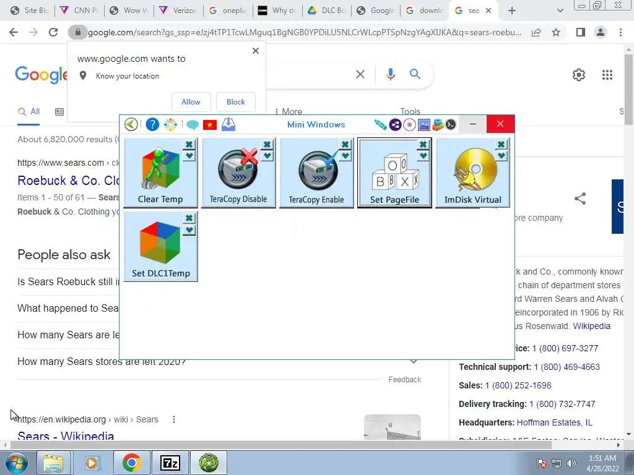Open the stacked colored blocks icon
The width and height of the screenshot is (634, 475).
[438, 125]
